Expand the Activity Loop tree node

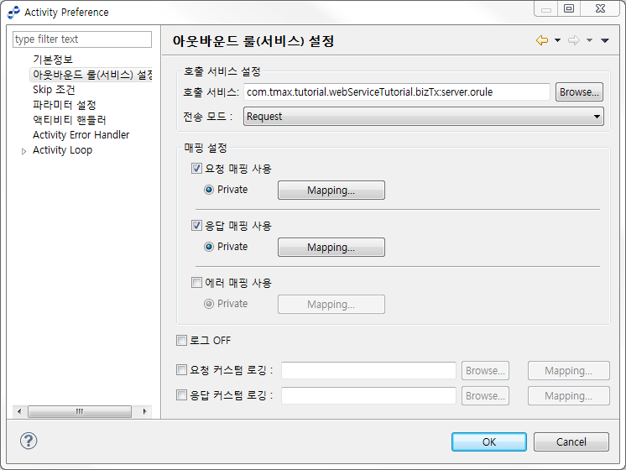[x=23, y=151]
